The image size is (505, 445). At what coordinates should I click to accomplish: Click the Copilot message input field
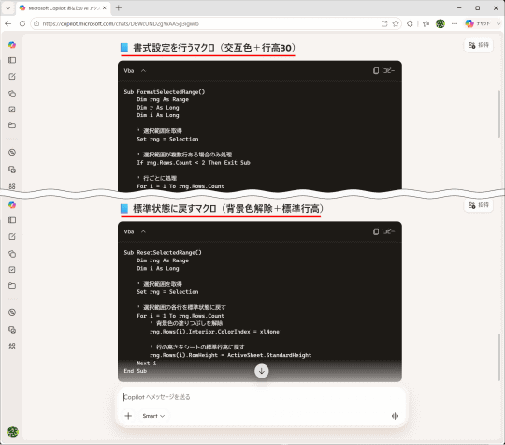click(x=261, y=397)
